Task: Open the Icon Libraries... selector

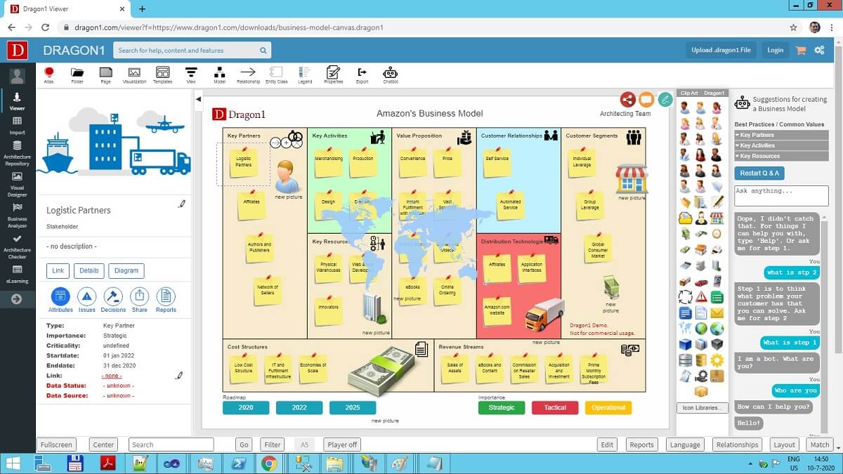Action: click(701, 407)
